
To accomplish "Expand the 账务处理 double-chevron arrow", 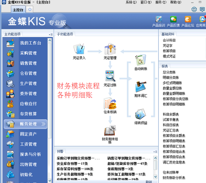I will (x=43, y=124).
